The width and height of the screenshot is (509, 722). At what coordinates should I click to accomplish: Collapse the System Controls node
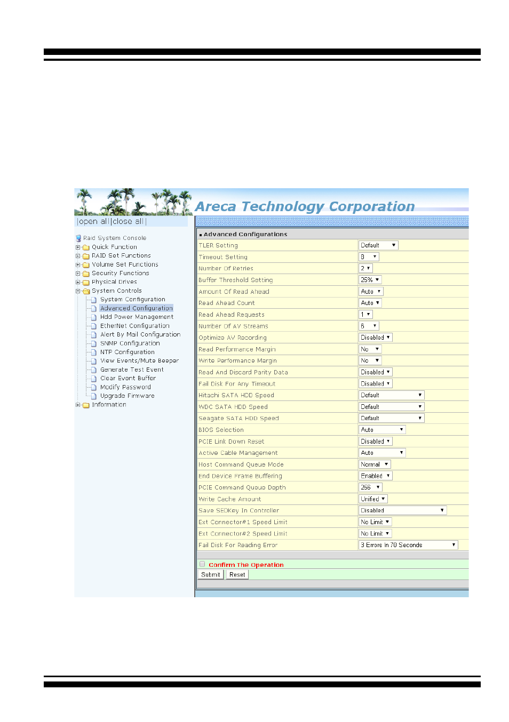click(x=78, y=291)
